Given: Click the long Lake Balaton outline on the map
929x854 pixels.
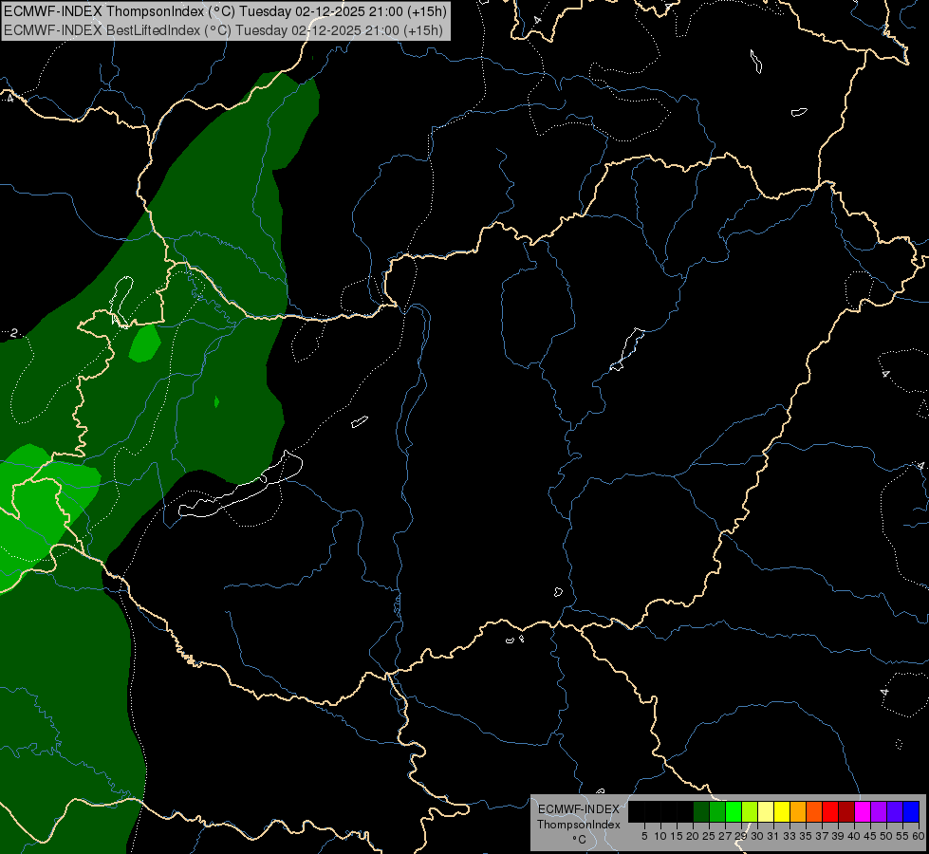Looking at the screenshot, I should point(240,485).
